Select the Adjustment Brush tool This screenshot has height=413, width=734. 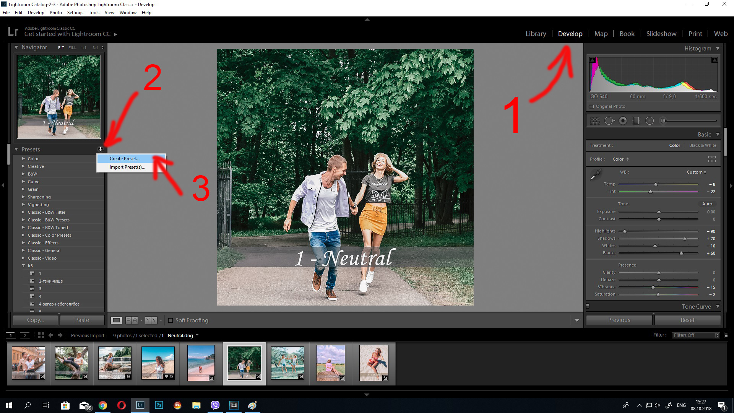663,120
